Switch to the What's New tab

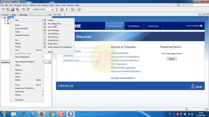(x=153, y=26)
